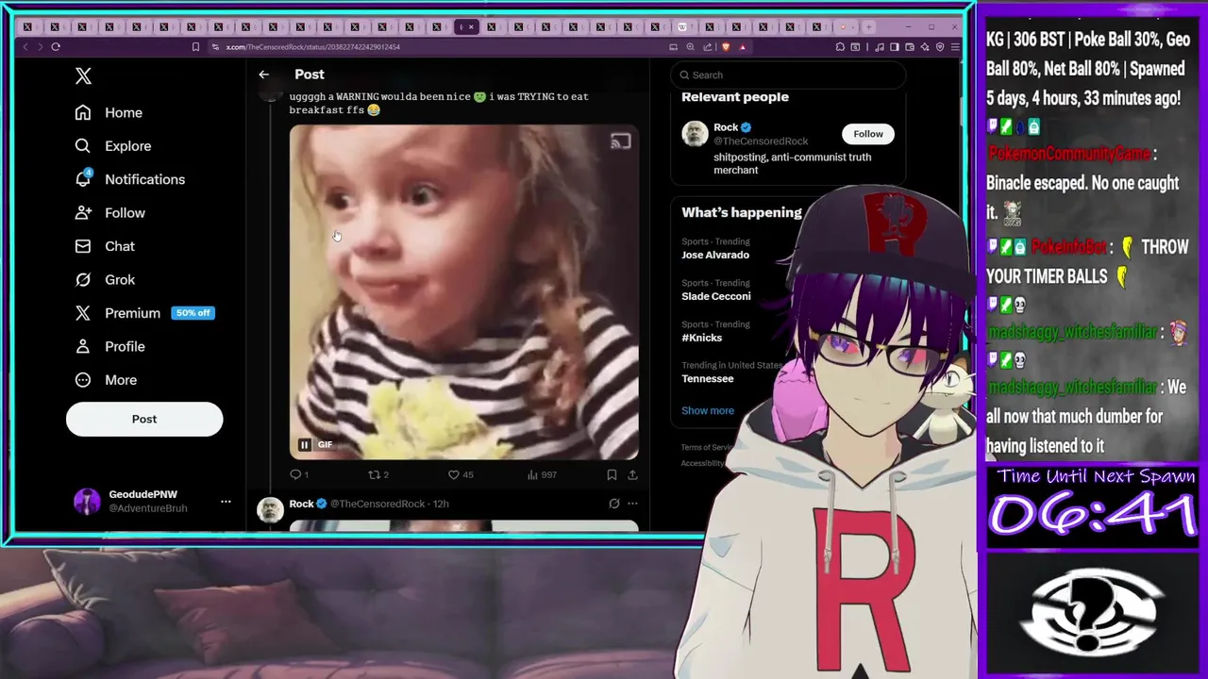1208x679 pixels.
Task: Click the white Post button
Action: 144,419
